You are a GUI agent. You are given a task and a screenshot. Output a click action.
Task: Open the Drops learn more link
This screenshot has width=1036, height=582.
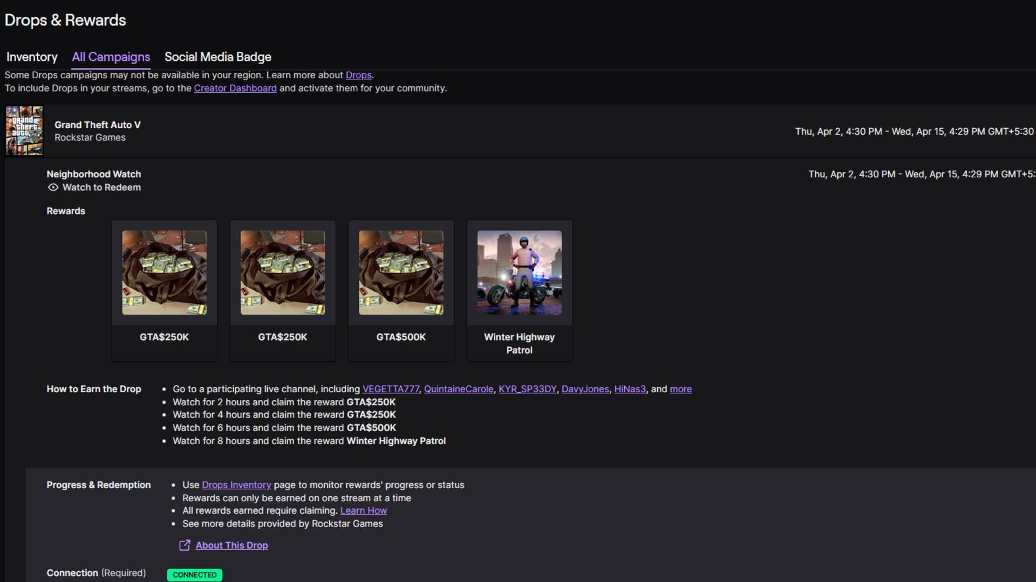coord(358,75)
